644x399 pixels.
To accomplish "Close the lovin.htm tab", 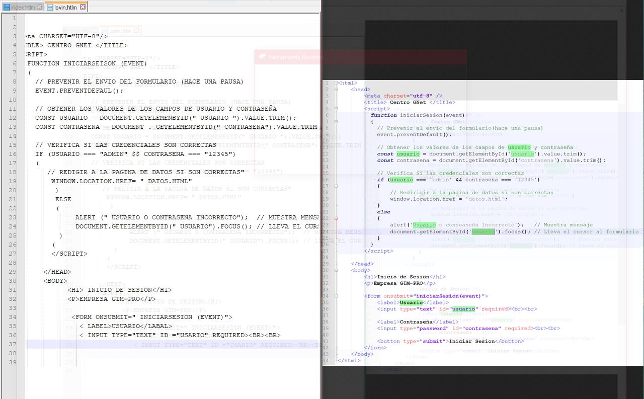I will [83, 7].
